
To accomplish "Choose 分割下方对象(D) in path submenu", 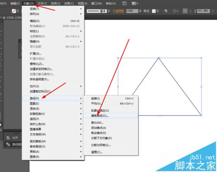I will tap(111, 138).
